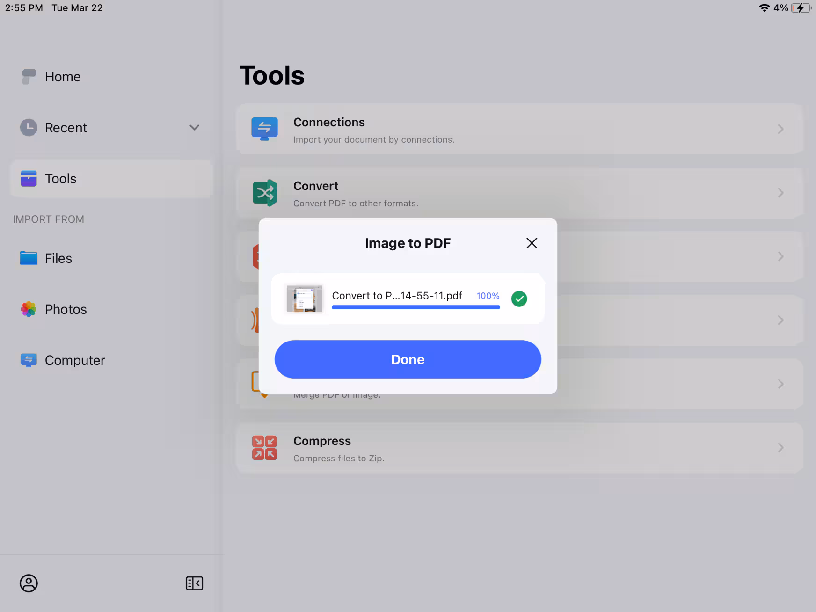Click the Compress arrows icon

point(264,448)
